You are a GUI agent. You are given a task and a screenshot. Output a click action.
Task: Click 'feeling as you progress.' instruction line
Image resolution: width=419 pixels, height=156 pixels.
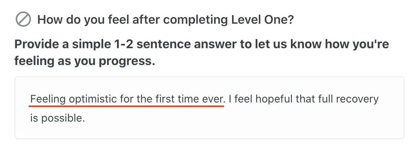coord(85,61)
